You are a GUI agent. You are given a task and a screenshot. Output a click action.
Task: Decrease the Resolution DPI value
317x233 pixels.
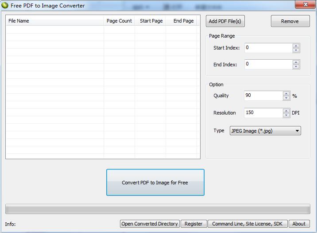click(x=286, y=115)
